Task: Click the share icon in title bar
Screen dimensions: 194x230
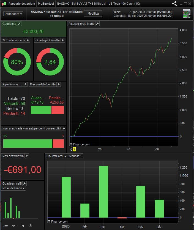Action: coord(174,4)
